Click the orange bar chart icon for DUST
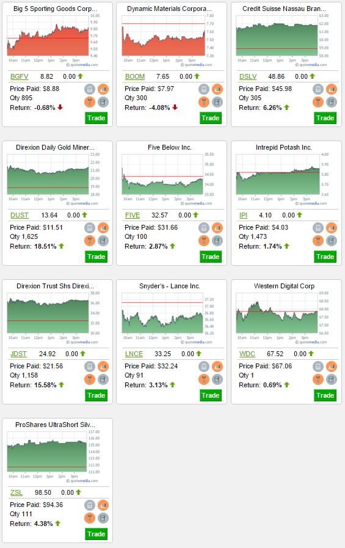Viewport: 345px width, 548px height. click(103, 228)
